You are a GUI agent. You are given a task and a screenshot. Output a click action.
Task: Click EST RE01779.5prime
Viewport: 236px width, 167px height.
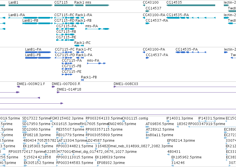click(x=60, y=138)
